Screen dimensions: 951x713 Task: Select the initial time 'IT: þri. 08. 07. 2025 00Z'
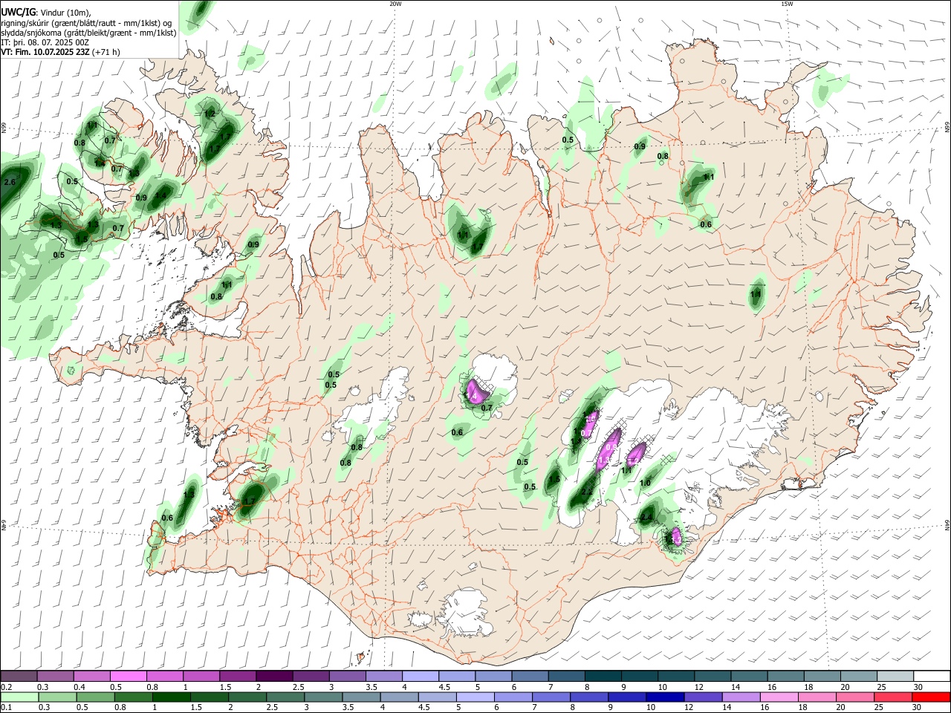45,42
